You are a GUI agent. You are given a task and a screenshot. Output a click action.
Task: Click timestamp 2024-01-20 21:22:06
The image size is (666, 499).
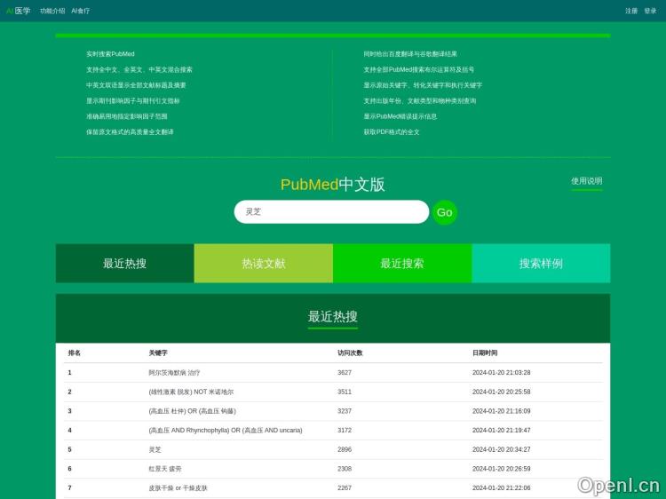pos(501,488)
